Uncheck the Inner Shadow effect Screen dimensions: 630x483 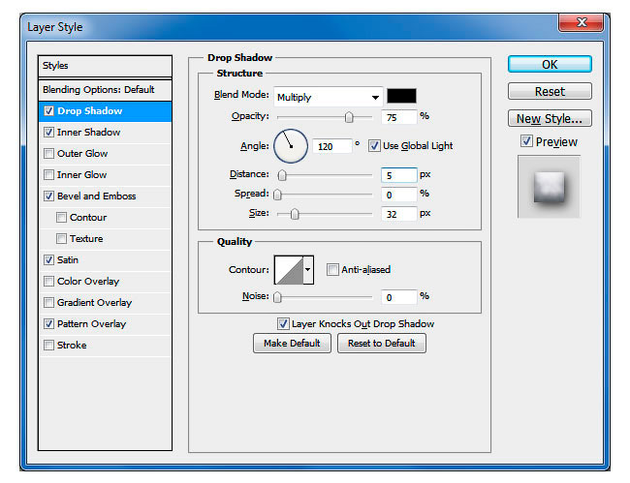click(49, 132)
